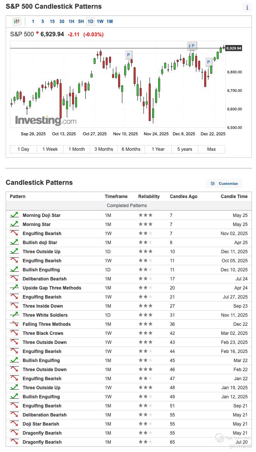
Task: Click the P pattern marker near Dec 22
Action: point(208,62)
